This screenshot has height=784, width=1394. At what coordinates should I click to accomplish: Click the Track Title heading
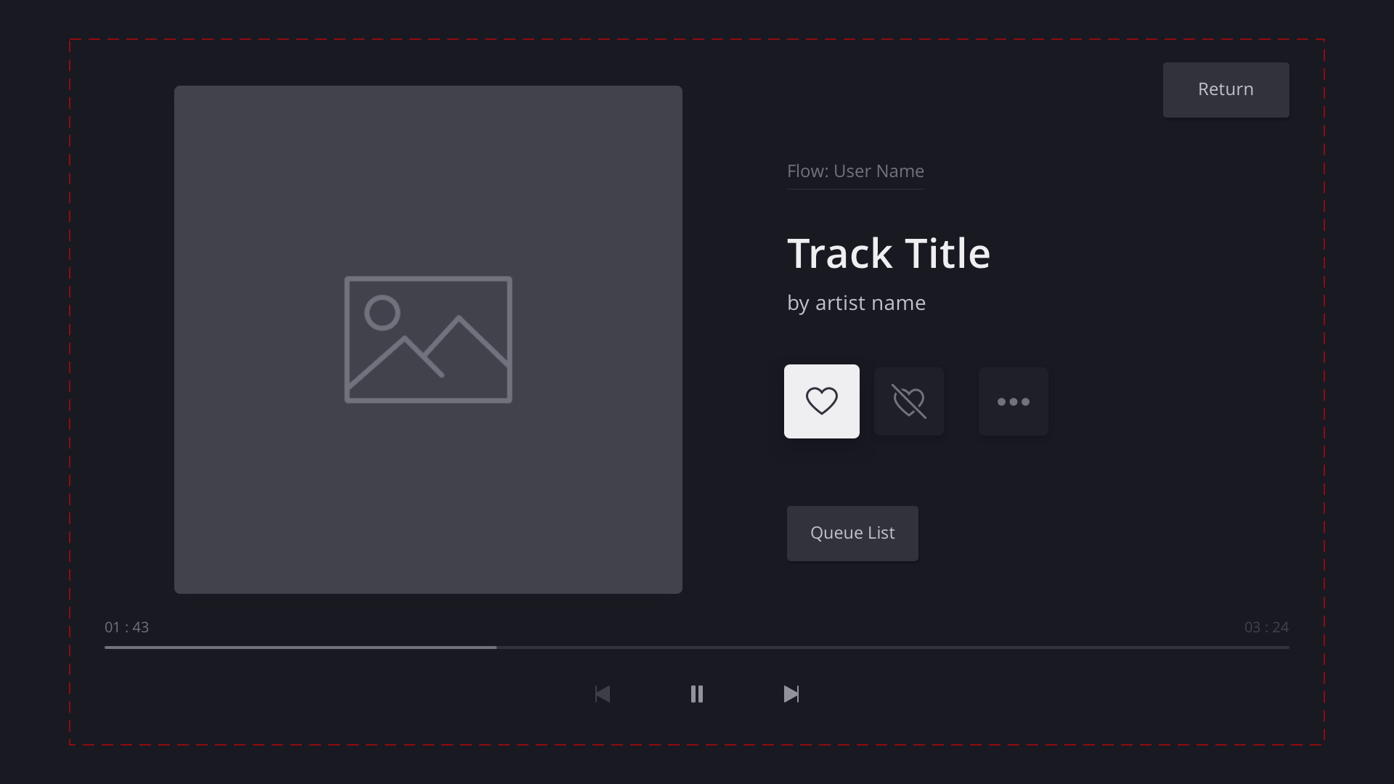point(889,253)
